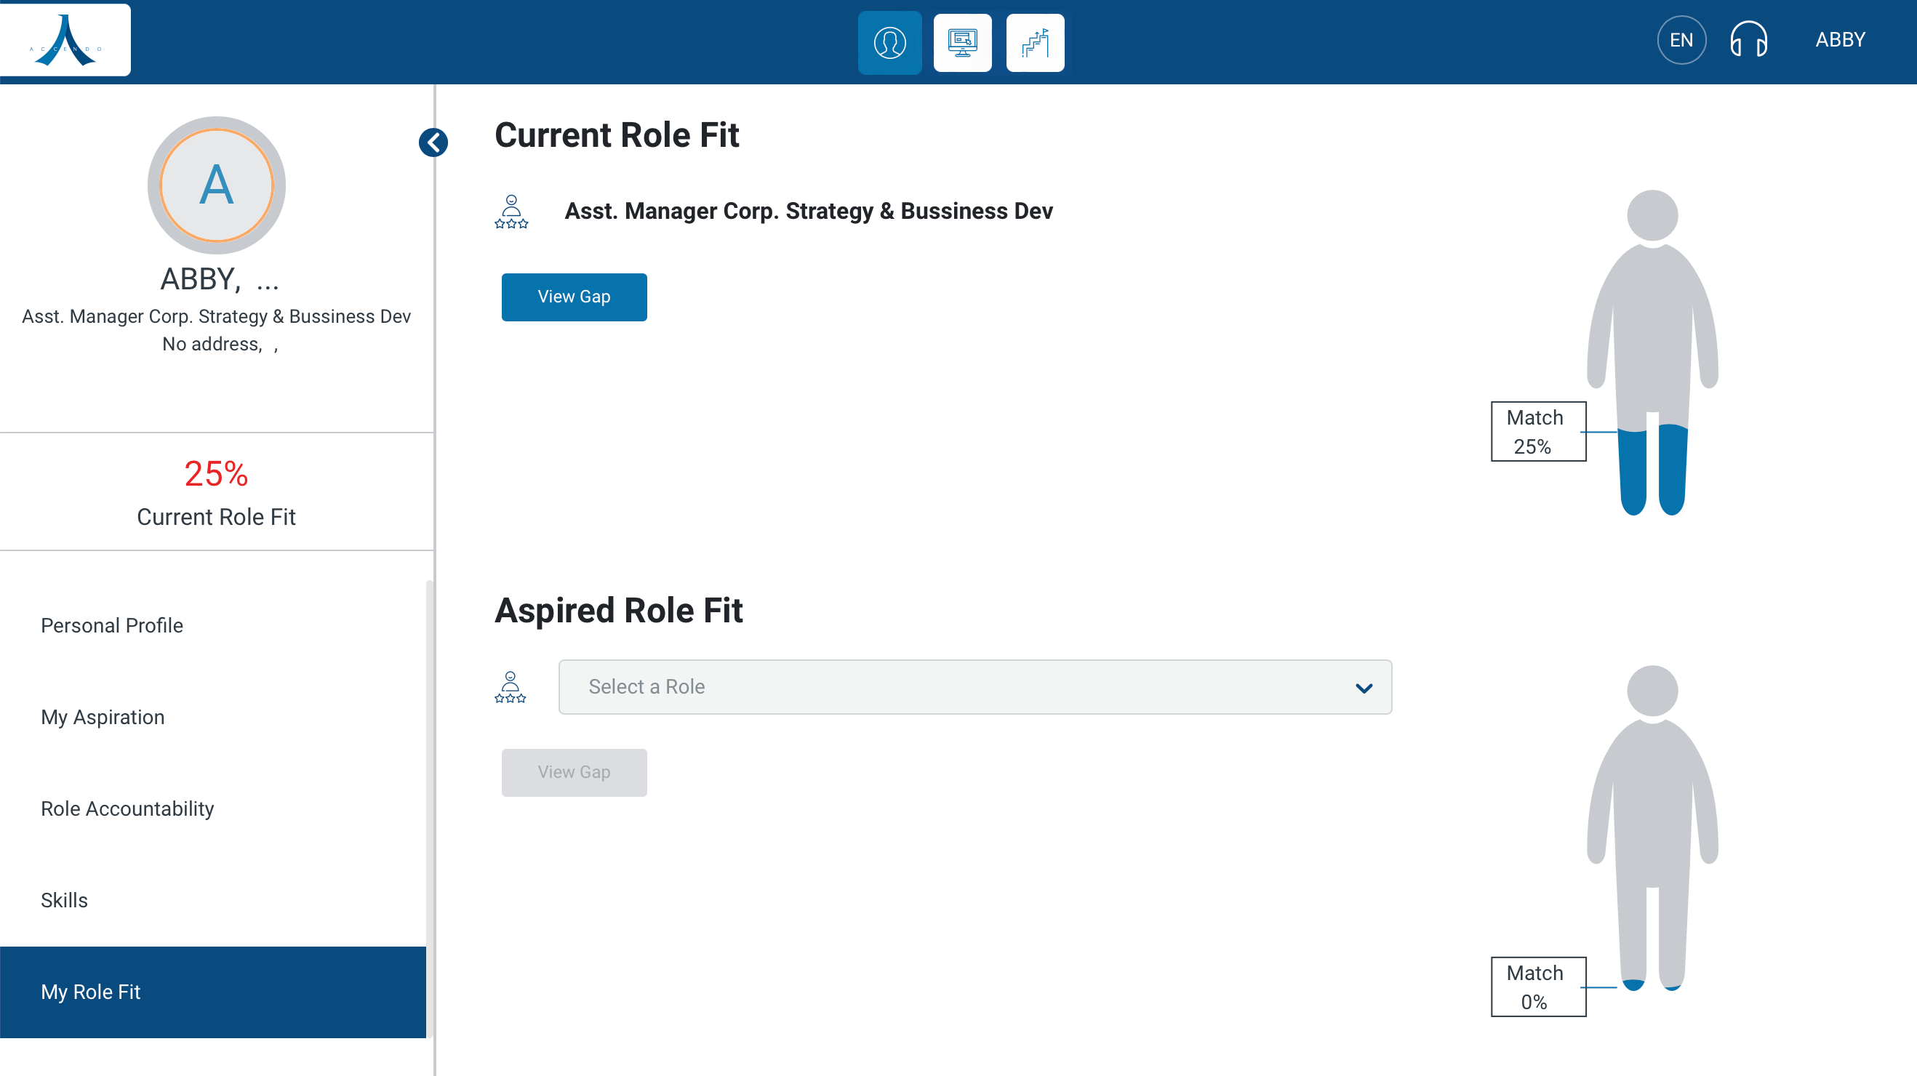The height and width of the screenshot is (1076, 1917).
Task: Click the dropdown chevron arrow for role
Action: pyautogui.click(x=1364, y=688)
